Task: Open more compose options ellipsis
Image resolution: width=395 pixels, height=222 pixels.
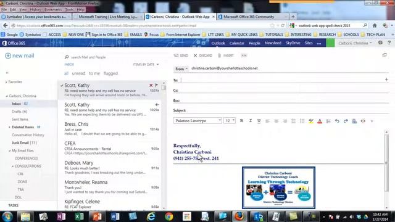Action: click(244, 55)
